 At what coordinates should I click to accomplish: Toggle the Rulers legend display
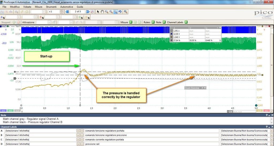pos(153,22)
